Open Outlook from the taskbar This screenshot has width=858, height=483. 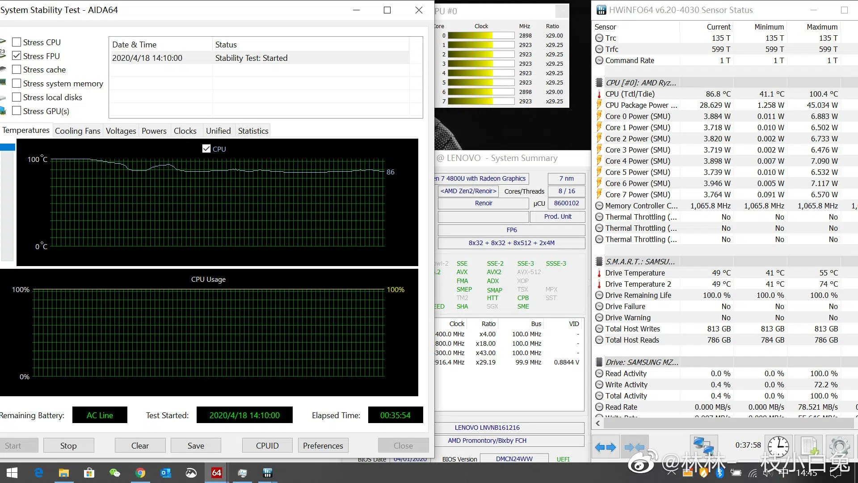click(x=165, y=473)
